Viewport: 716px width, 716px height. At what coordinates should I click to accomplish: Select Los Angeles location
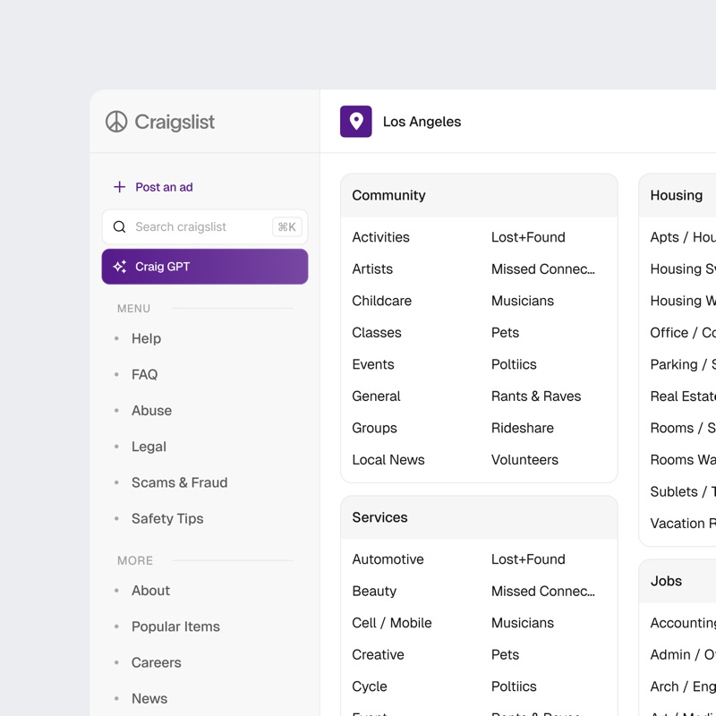(422, 122)
